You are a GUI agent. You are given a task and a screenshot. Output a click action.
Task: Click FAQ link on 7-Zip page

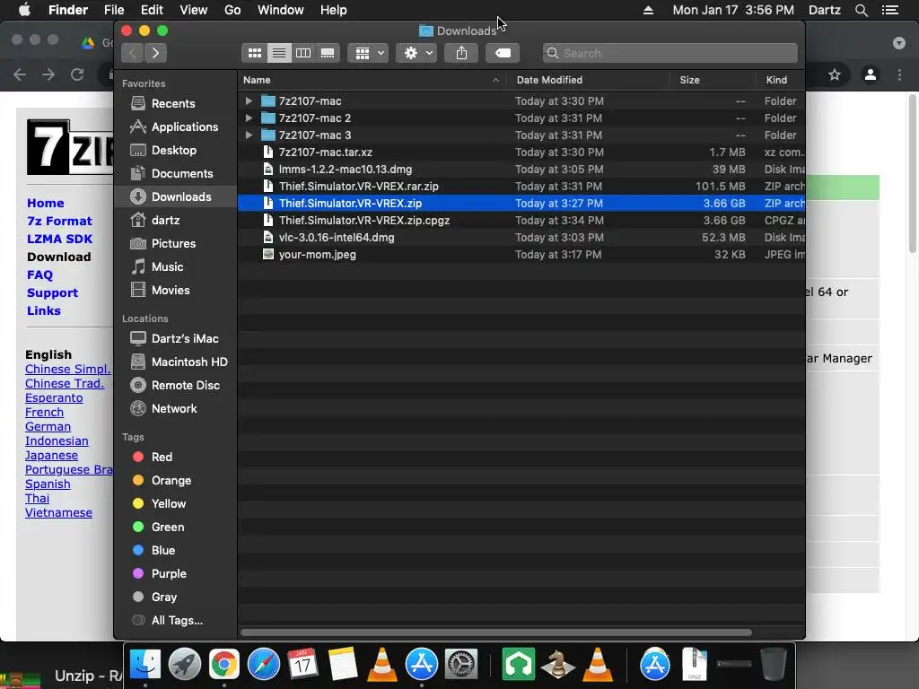pos(39,275)
